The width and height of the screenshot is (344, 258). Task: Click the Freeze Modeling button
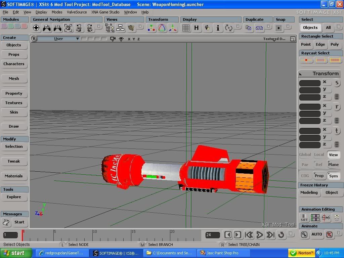coord(309,192)
